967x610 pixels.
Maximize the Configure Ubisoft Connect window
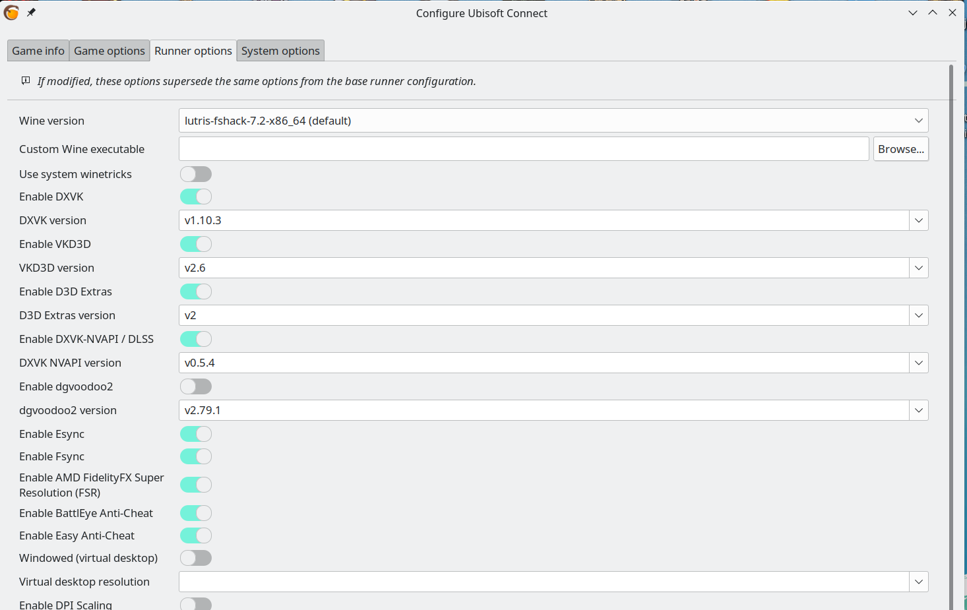pos(933,13)
